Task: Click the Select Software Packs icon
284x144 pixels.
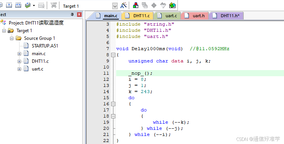Action: 163,5
